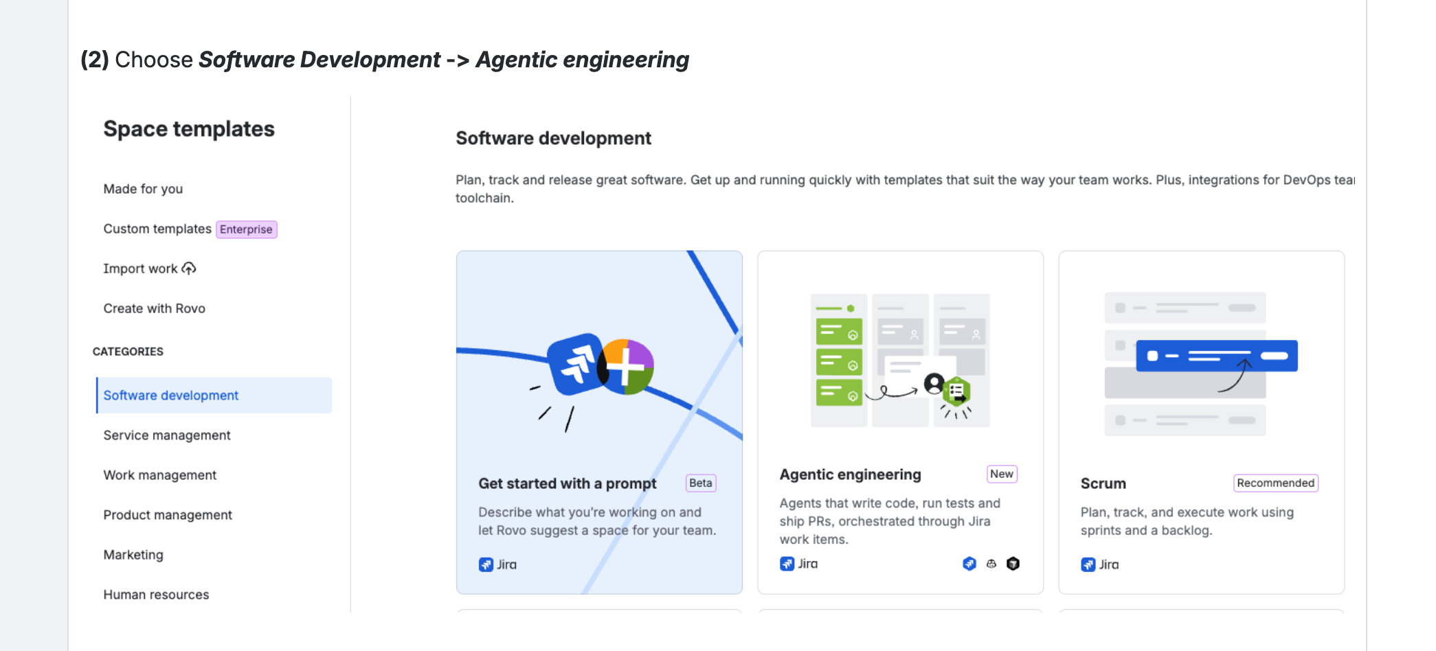Click black hexagon icon in Agentic engineering card
The width and height of the screenshot is (1436, 651).
1013,564
